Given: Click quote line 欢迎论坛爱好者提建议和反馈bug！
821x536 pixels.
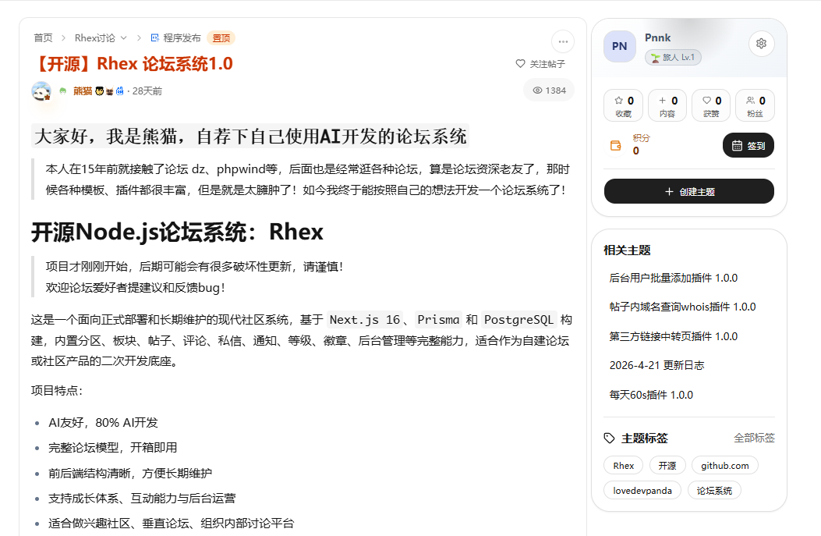Looking at the screenshot, I should [136, 288].
